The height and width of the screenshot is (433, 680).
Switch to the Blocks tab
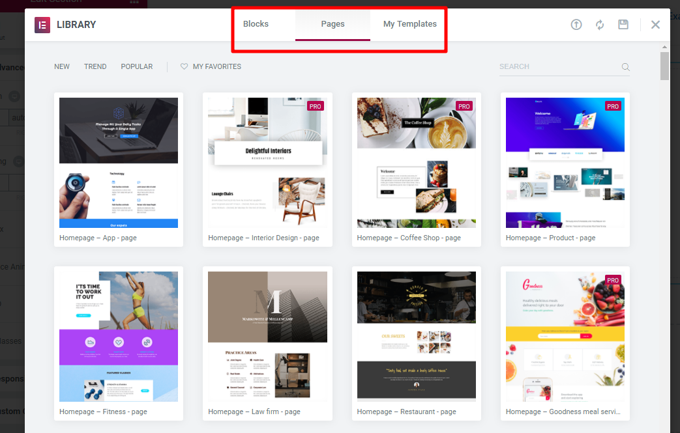click(x=256, y=24)
